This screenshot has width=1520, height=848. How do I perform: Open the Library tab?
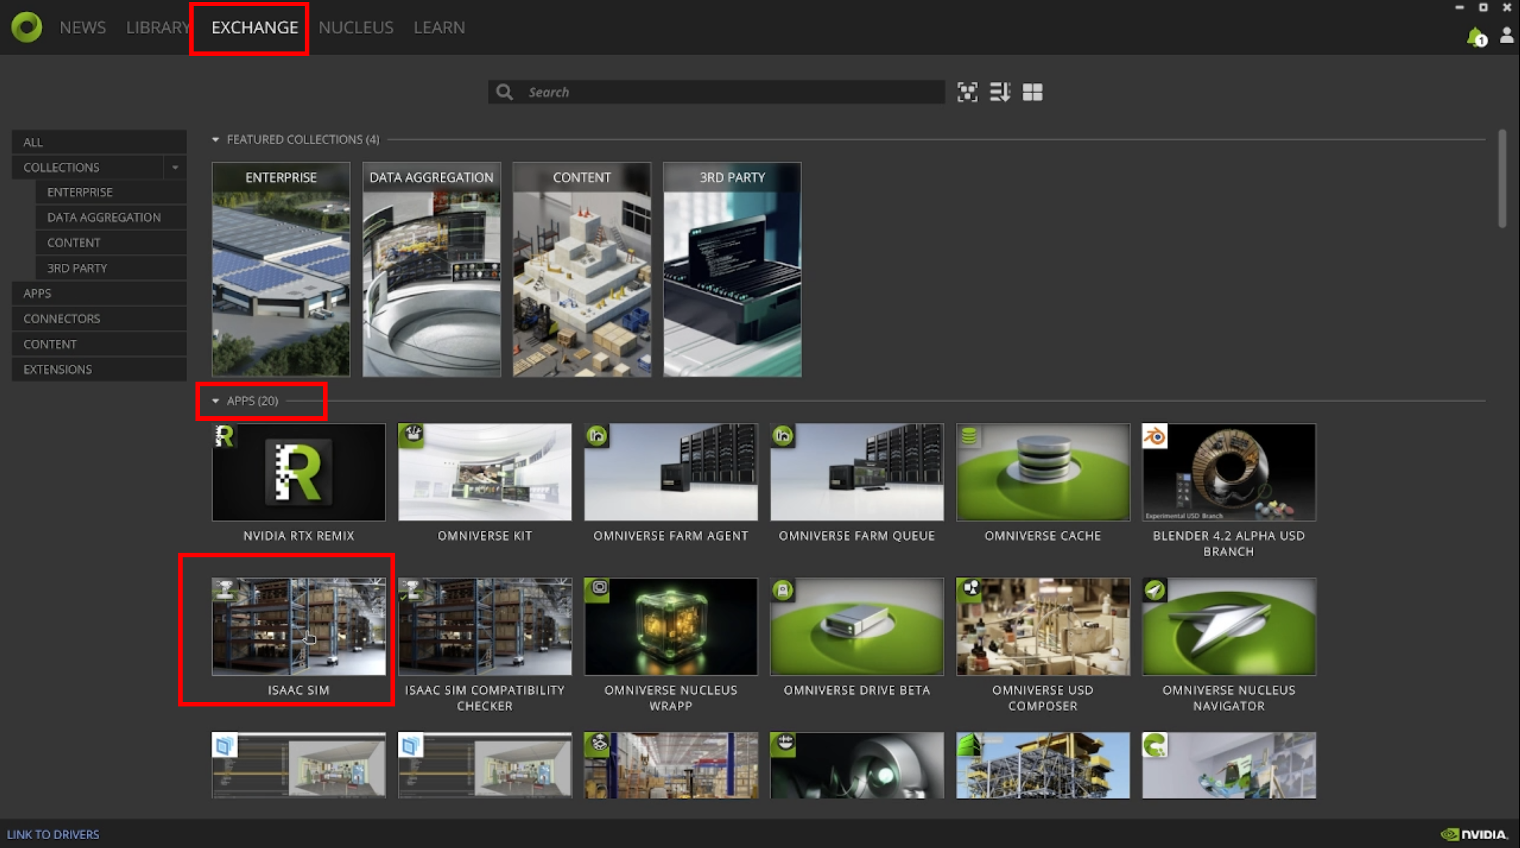point(157,28)
